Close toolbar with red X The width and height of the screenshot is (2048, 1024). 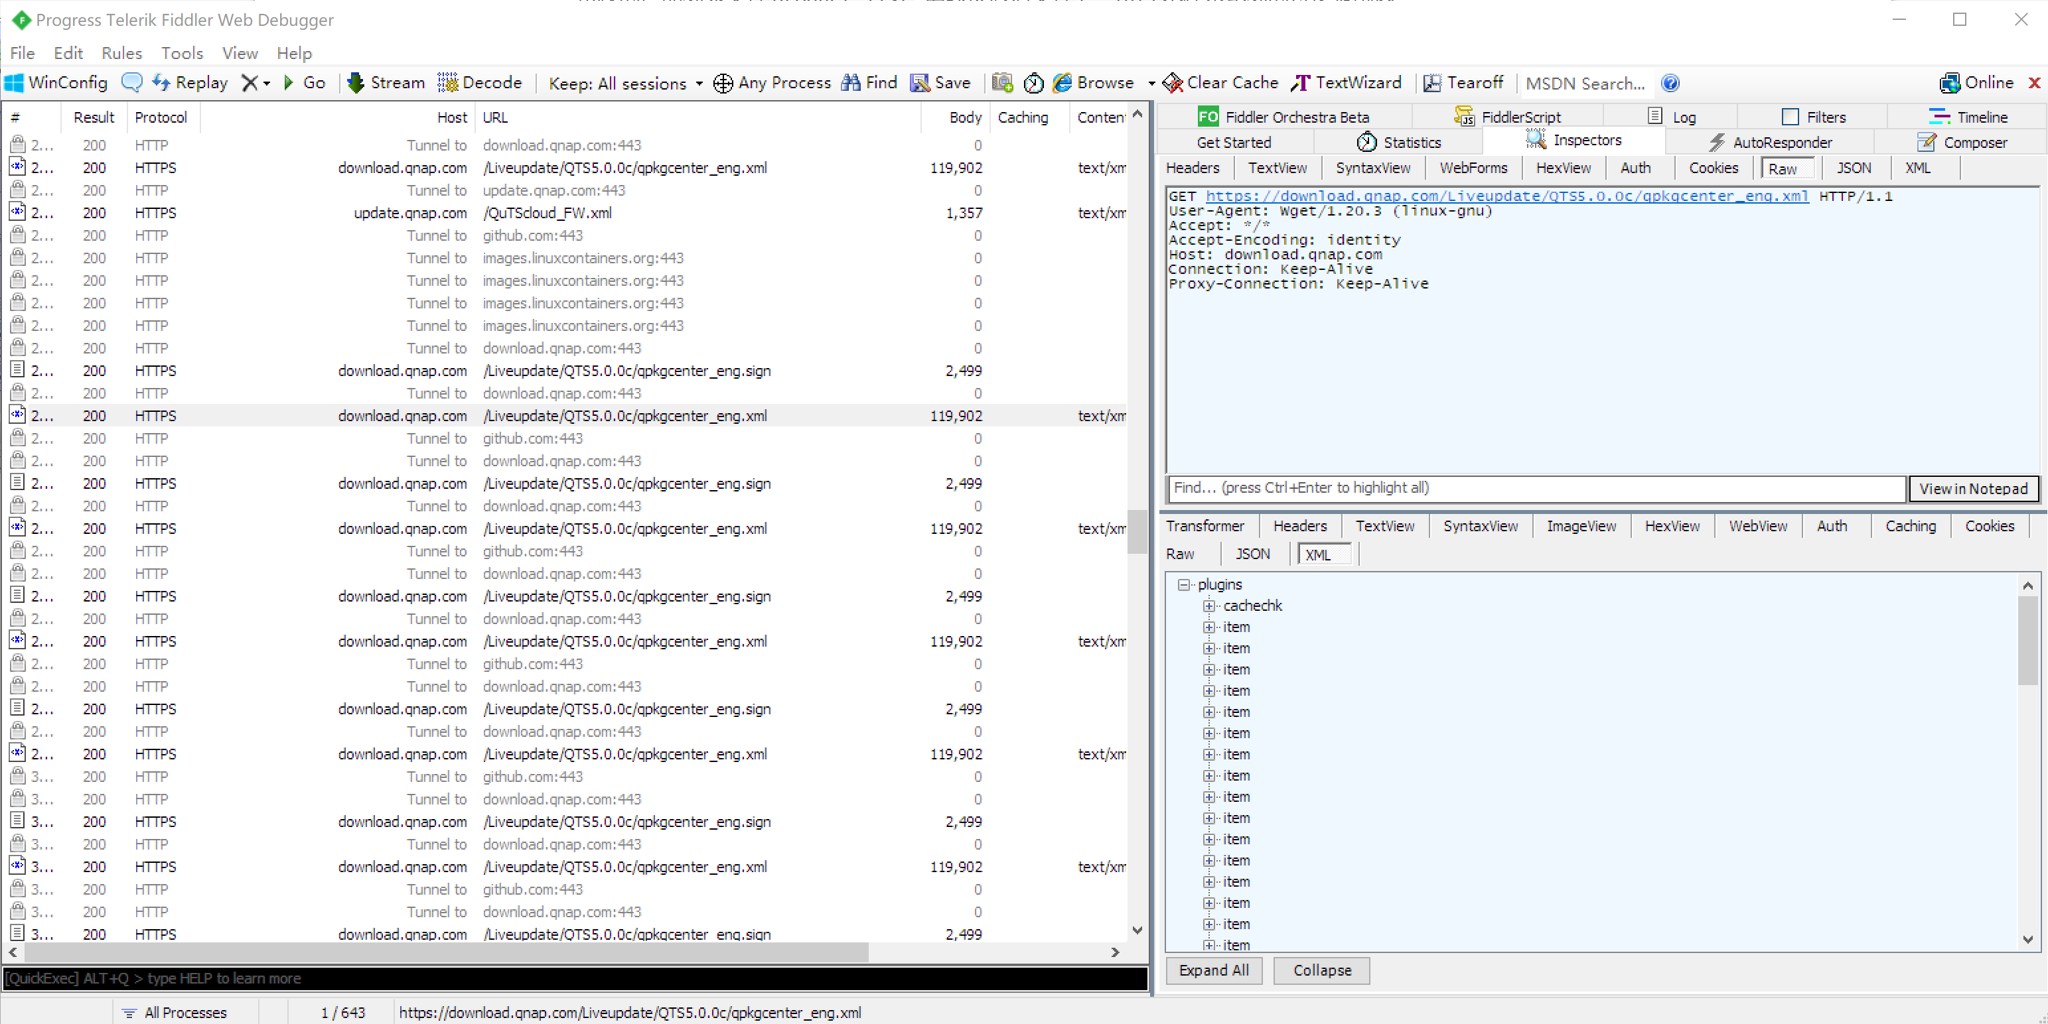[2035, 83]
